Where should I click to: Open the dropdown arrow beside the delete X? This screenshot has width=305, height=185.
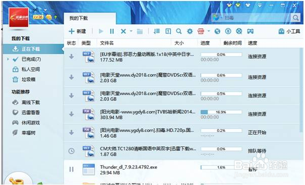pos(131,31)
